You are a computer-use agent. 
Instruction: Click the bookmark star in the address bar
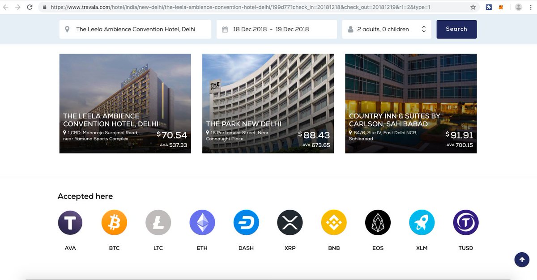click(472, 7)
